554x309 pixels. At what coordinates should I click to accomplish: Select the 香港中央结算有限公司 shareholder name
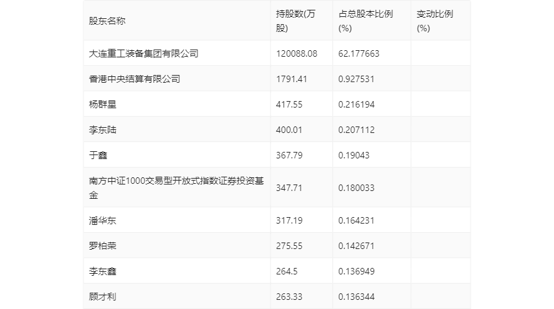click(x=134, y=79)
